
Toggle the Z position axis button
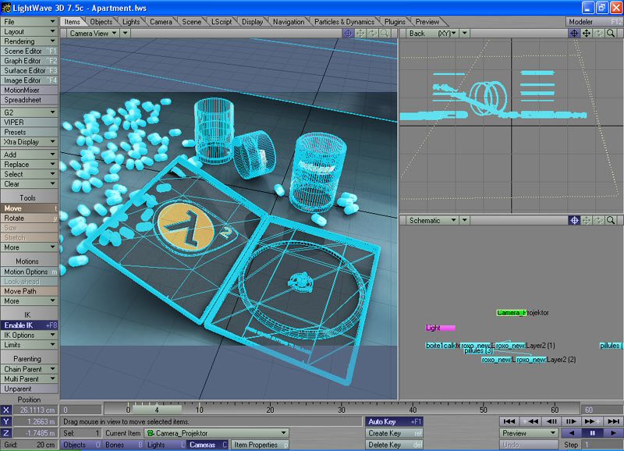pyautogui.click(x=6, y=433)
